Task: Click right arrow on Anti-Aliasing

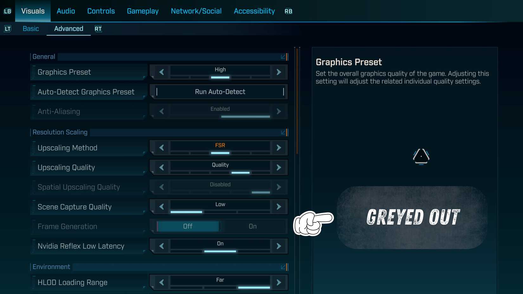Action: 279,112
